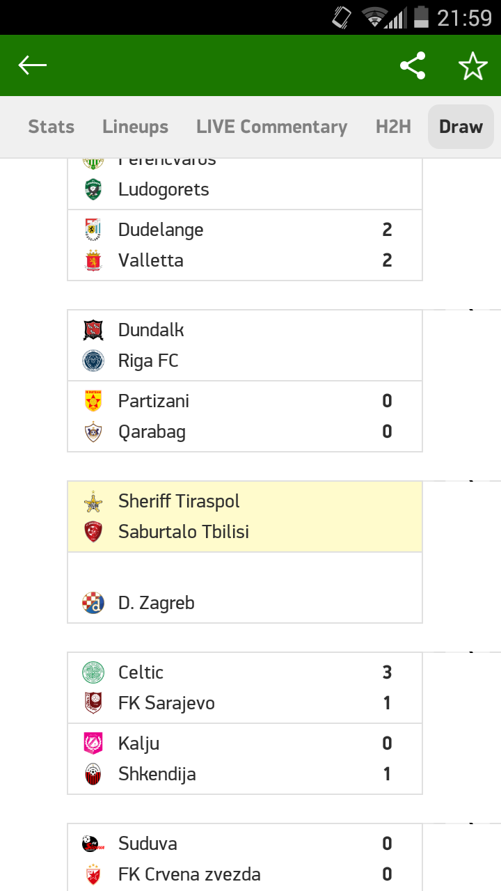This screenshot has height=891, width=501.
Task: Tap the Shkendija club crest
Action: (93, 774)
